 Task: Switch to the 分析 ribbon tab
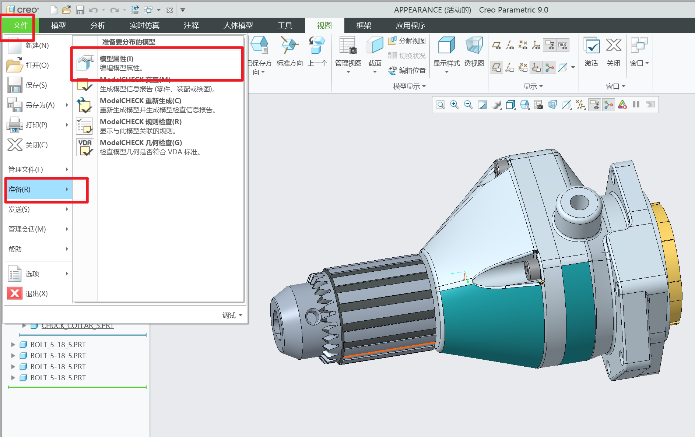click(x=98, y=25)
